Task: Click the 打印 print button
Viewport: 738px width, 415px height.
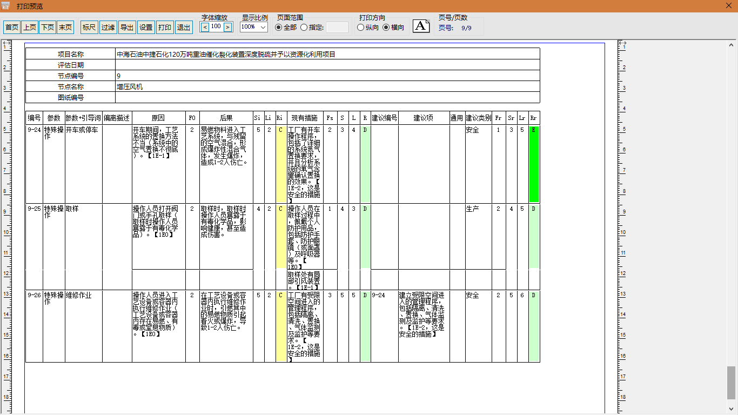Action: 165,27
